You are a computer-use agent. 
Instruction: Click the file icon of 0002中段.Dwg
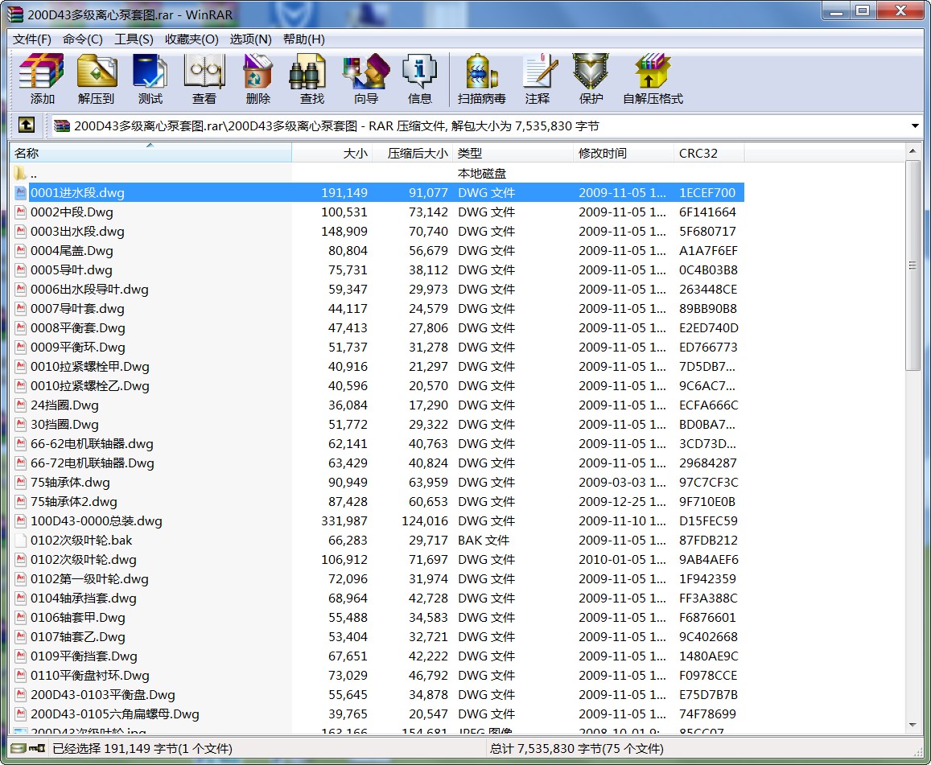[x=21, y=212]
